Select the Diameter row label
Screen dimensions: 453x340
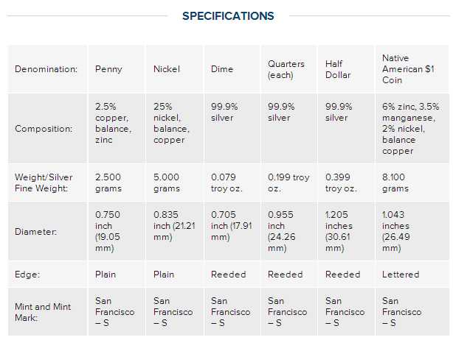click(36, 231)
